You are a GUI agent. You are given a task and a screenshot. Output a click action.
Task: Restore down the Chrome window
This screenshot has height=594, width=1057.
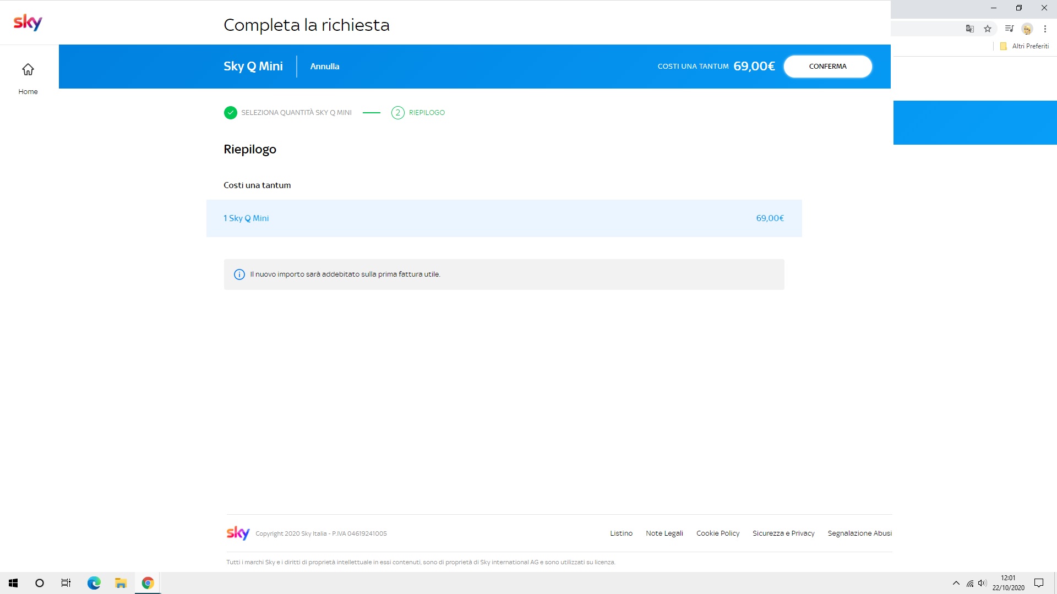1019,8
